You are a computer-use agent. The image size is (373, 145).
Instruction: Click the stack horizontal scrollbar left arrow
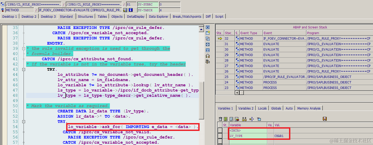click(238, 93)
